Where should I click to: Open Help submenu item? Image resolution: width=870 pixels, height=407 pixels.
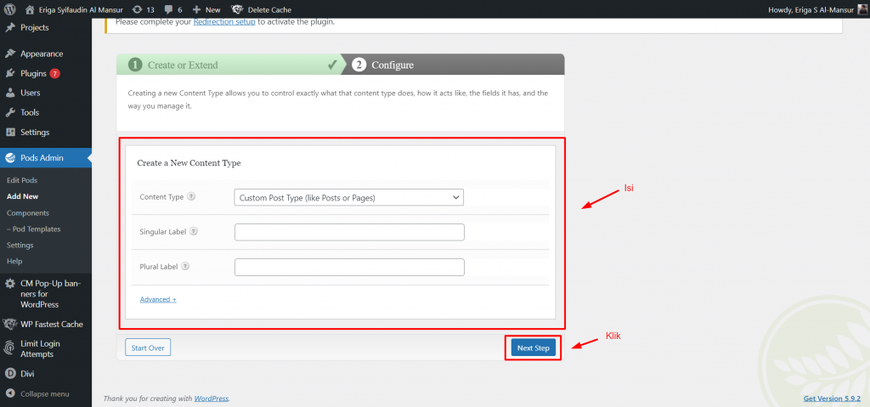point(14,261)
